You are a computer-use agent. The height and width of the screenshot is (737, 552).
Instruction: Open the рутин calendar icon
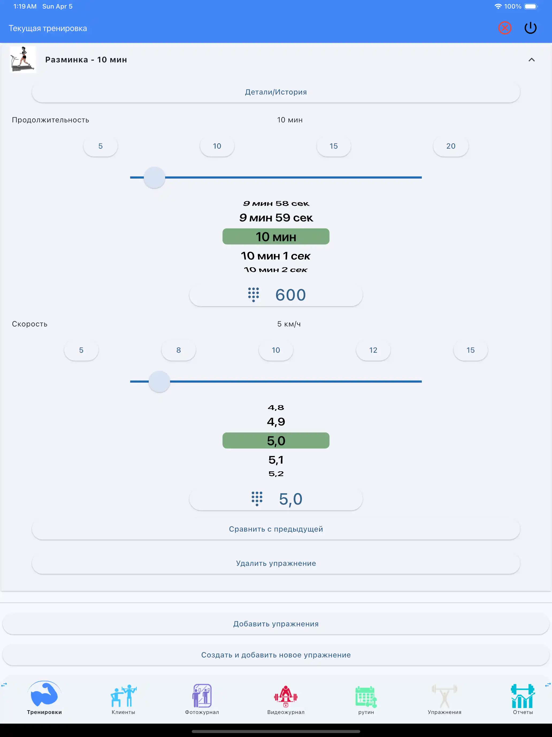coord(366,698)
